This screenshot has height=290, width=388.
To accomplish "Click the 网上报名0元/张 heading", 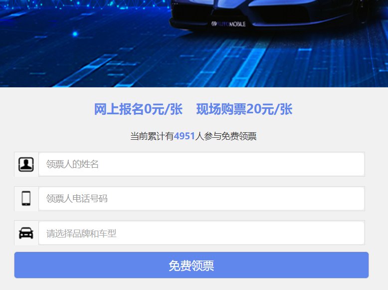I will coord(138,109).
